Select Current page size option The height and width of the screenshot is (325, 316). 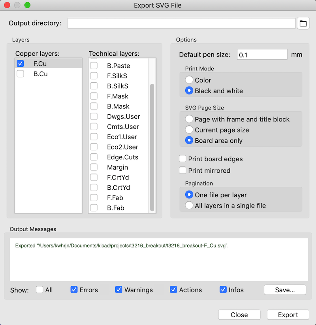pyautogui.click(x=189, y=130)
